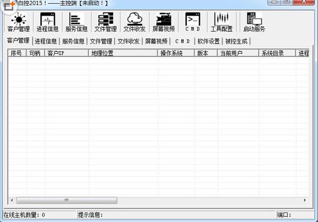This screenshot has height=222, width=318.
Task: Sort by 系统目录 column header
Action: [x=277, y=53]
